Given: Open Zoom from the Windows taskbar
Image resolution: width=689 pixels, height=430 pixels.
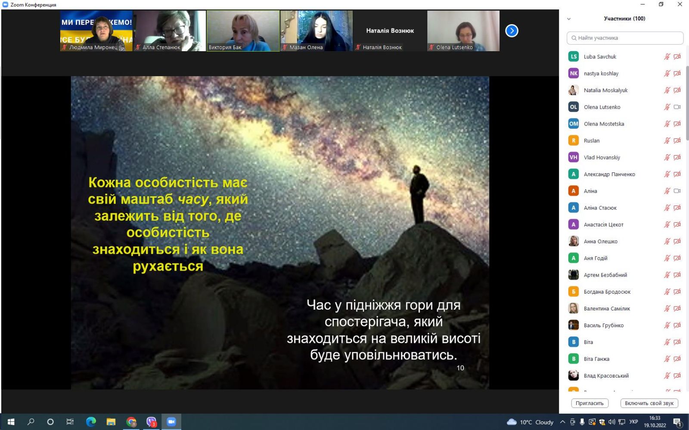Looking at the screenshot, I should point(171,422).
